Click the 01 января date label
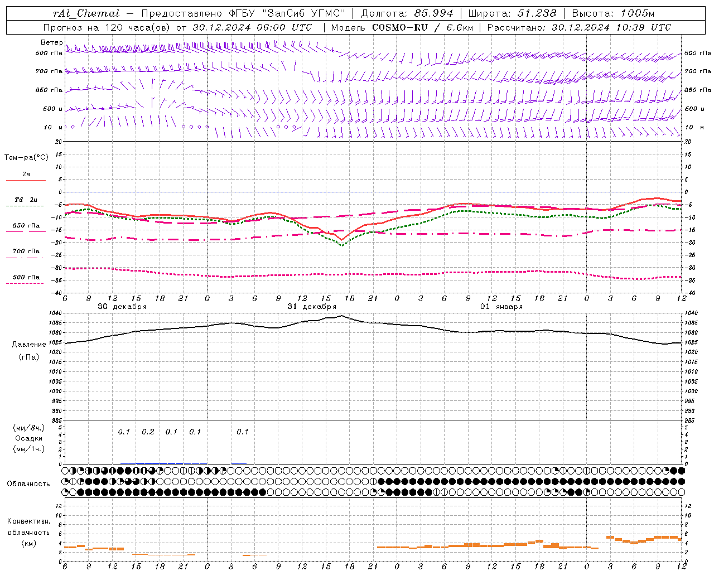714x571 pixels. pyautogui.click(x=501, y=307)
